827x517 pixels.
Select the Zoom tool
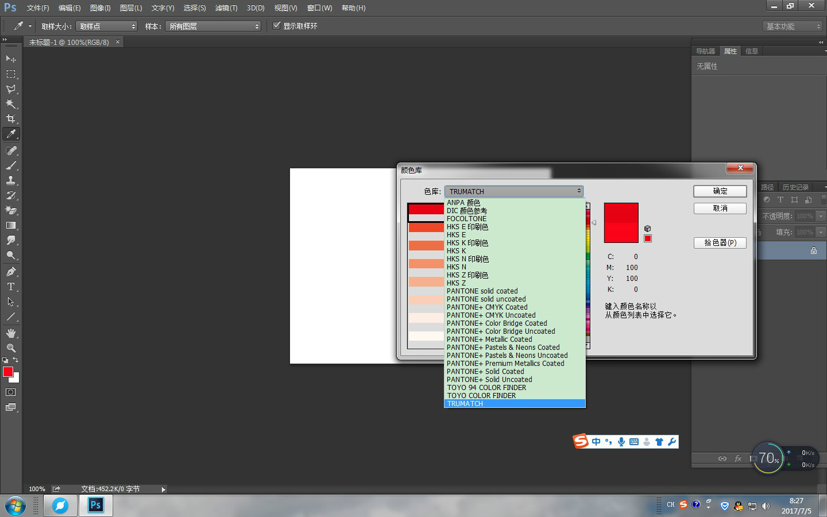pos(11,348)
